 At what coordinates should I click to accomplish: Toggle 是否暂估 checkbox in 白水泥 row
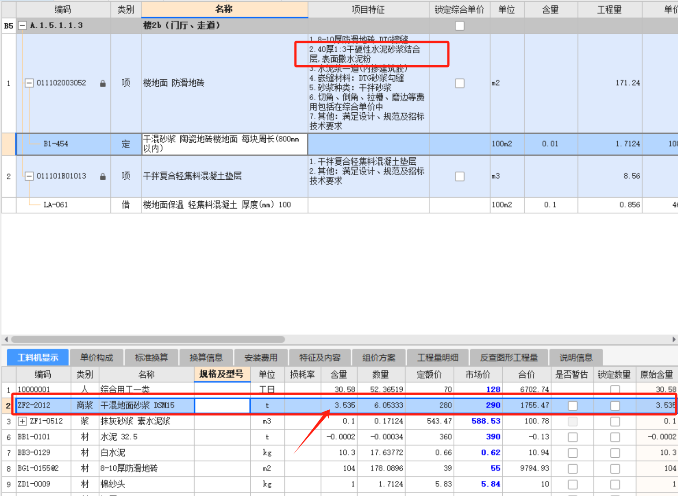pos(573,453)
